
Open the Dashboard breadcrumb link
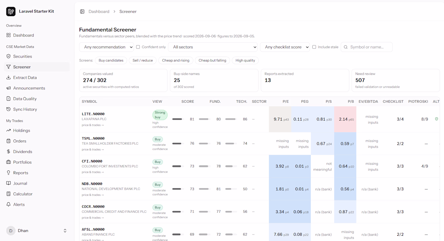[x=99, y=12]
